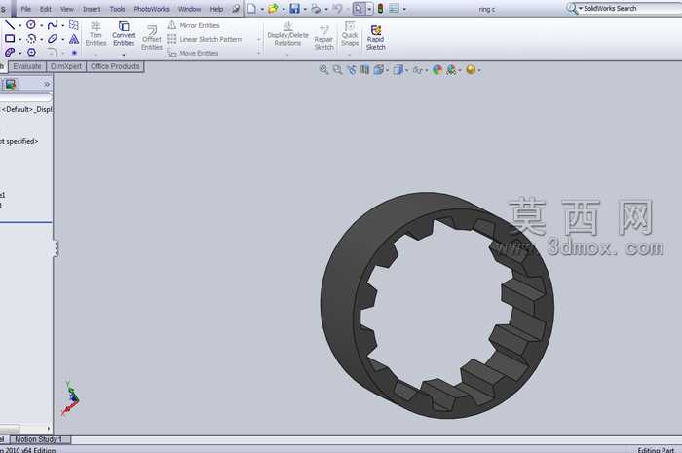
Task: Click the Open document icon
Action: 273,8
